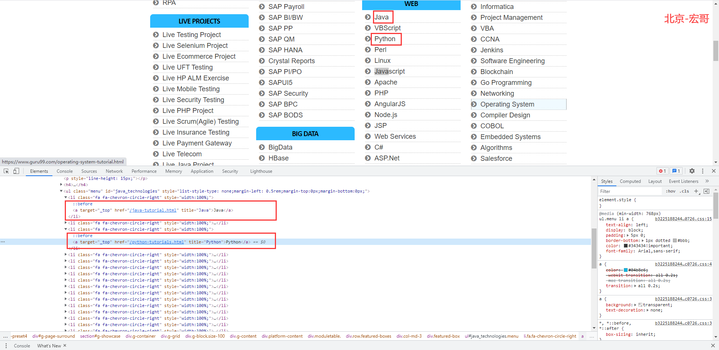The height and width of the screenshot is (350, 719).
Task: Expand the border-bottom shorthand property
Action: click(x=643, y=241)
